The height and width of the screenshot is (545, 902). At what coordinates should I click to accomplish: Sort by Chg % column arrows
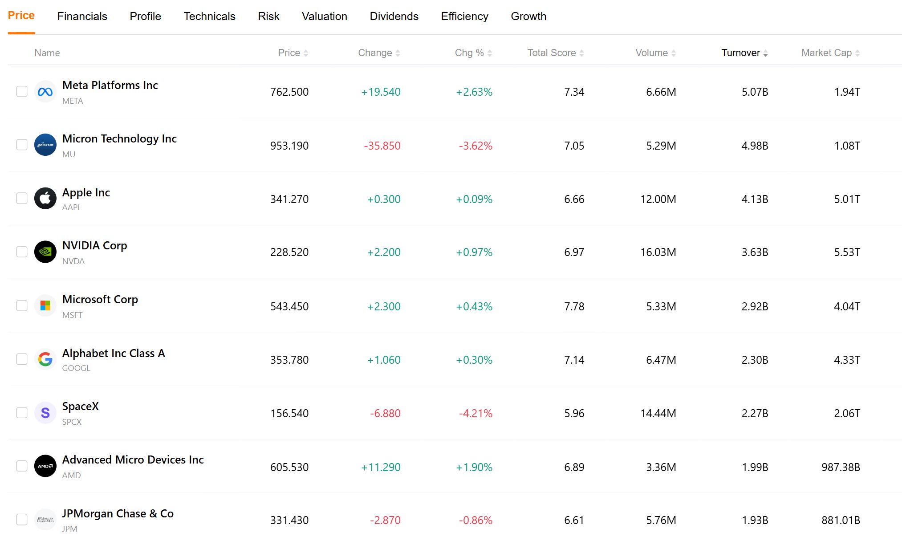pos(490,53)
